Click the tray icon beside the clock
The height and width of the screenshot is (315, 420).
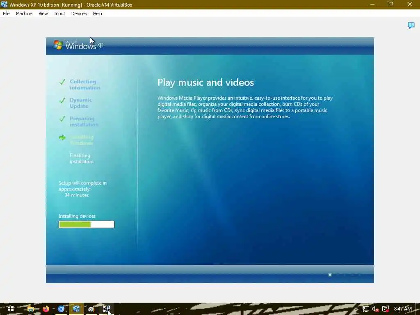tap(386, 309)
